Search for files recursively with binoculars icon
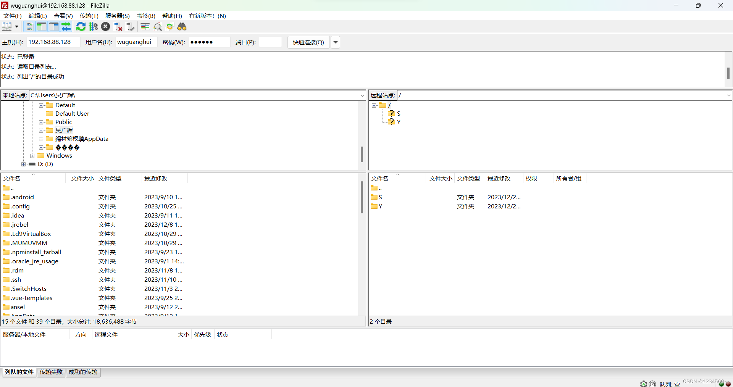This screenshot has width=733, height=387. click(182, 27)
